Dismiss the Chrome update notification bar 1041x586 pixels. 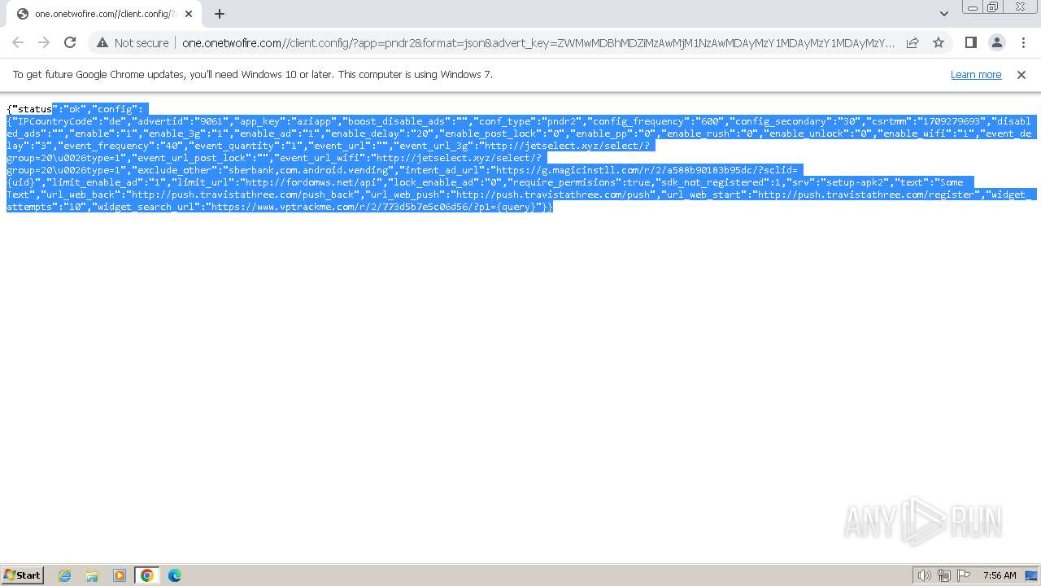click(1021, 74)
